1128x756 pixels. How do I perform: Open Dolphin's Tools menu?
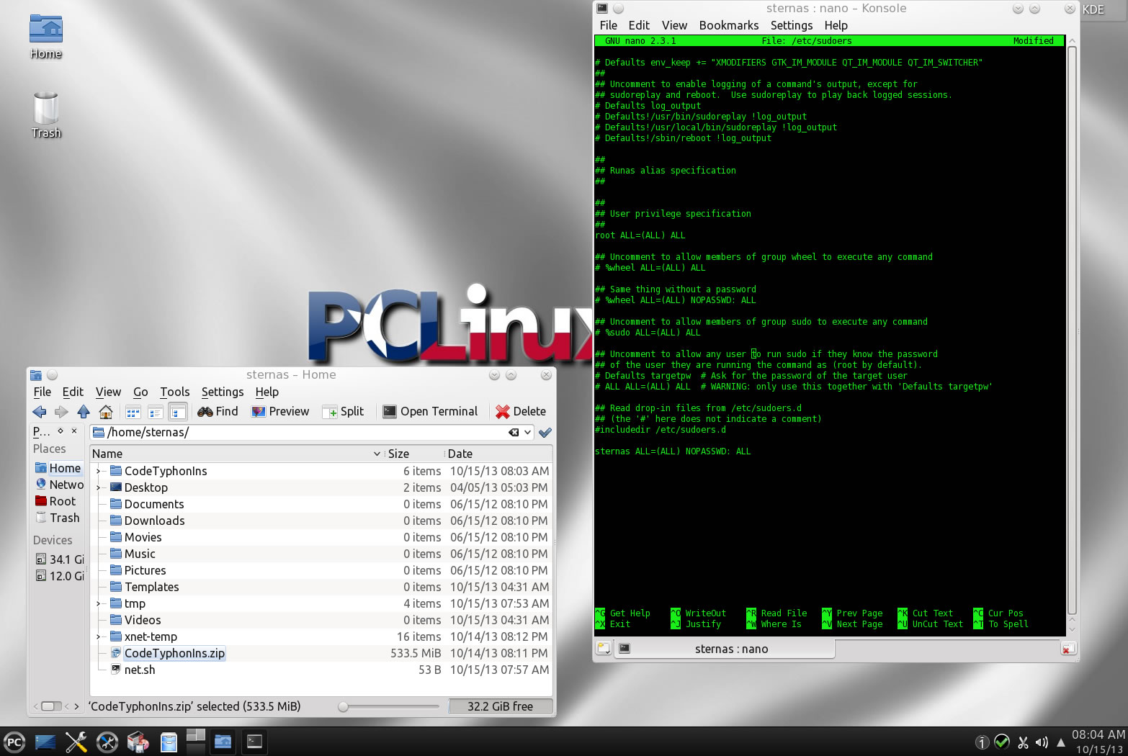click(175, 392)
